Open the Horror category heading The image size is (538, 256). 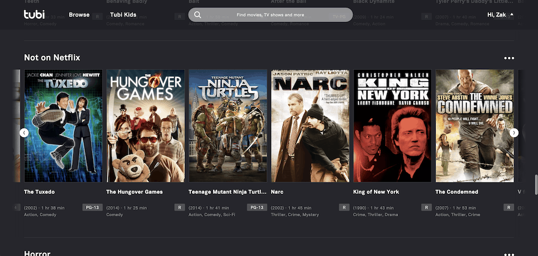pyautogui.click(x=37, y=254)
